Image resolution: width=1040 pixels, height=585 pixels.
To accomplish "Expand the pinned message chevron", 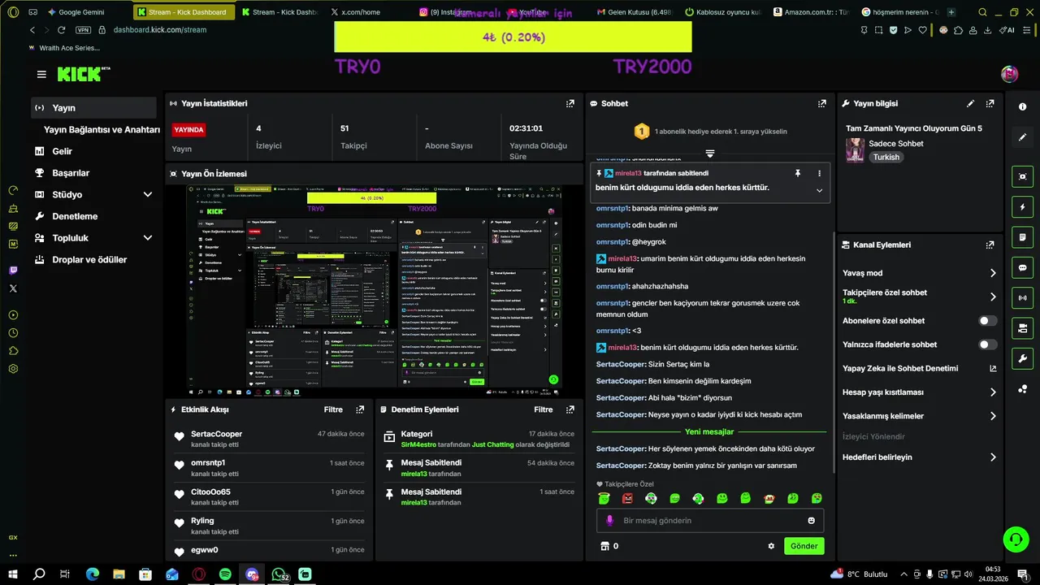I will coord(819,191).
